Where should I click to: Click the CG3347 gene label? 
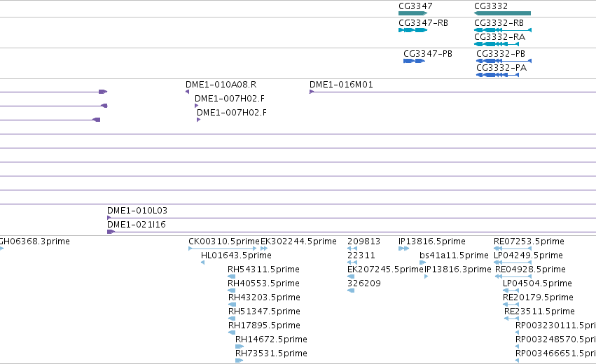(x=415, y=6)
